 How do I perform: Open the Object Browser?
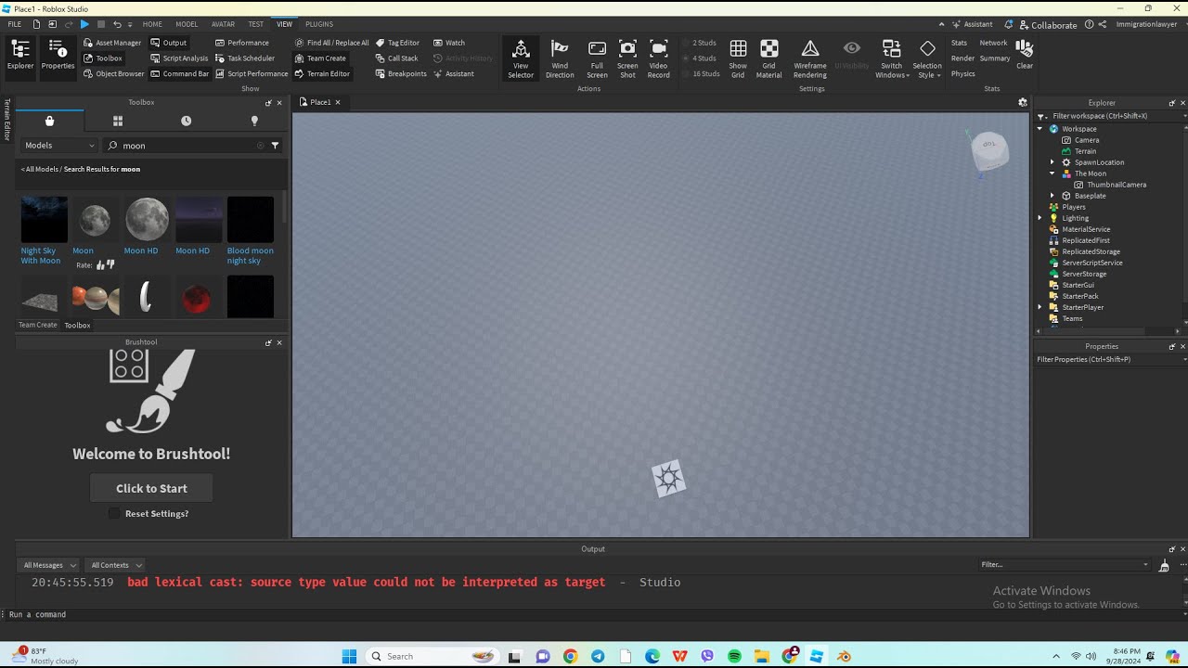click(x=113, y=74)
